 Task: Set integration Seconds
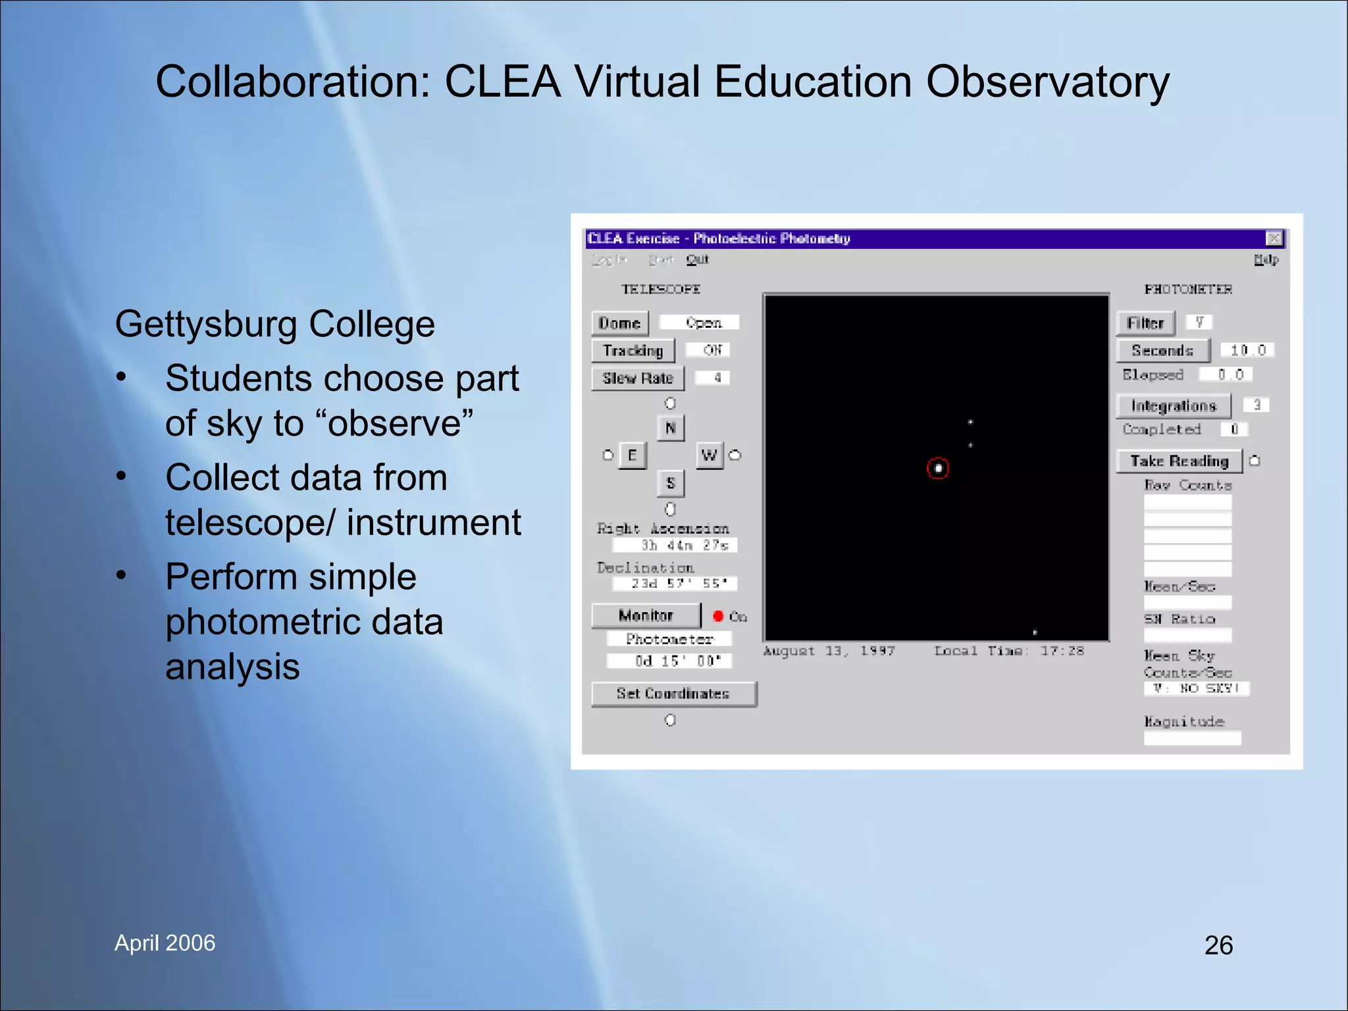point(1163,351)
